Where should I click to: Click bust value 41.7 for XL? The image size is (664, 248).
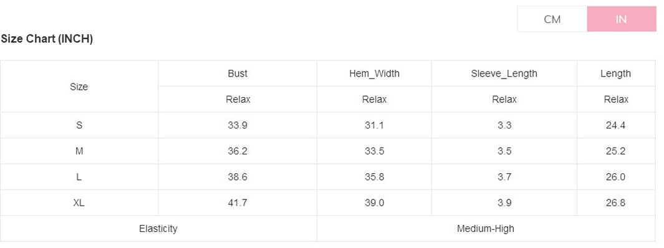(x=238, y=203)
